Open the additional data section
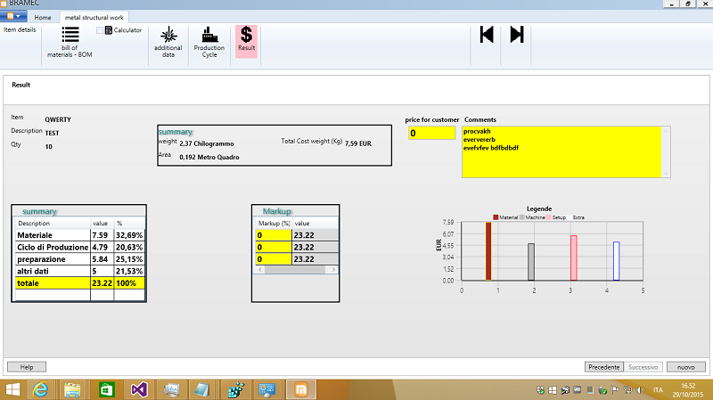Image resolution: width=713 pixels, height=400 pixels. [168, 42]
